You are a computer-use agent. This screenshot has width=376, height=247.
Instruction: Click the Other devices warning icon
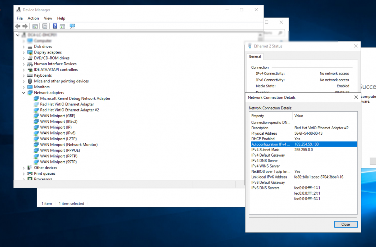(30, 167)
